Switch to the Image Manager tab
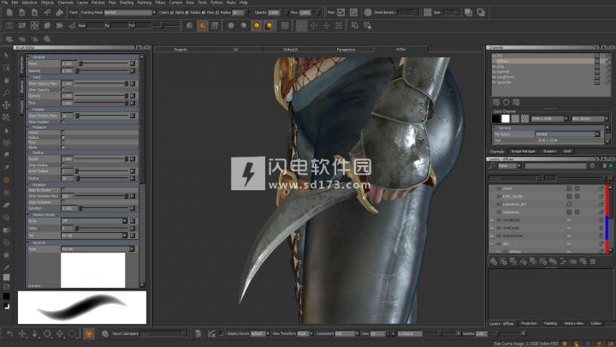Image resolution: width=616 pixels, height=347 pixels. 523,152
